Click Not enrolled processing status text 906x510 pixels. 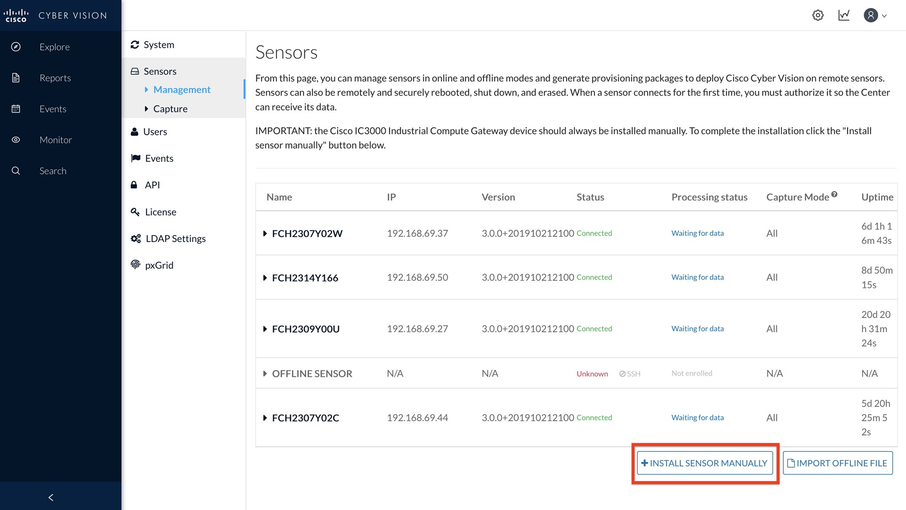[x=692, y=373]
